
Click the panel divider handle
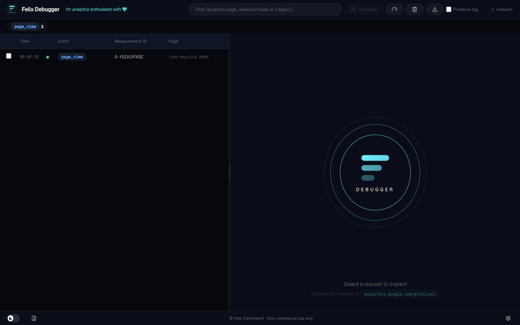click(230, 173)
